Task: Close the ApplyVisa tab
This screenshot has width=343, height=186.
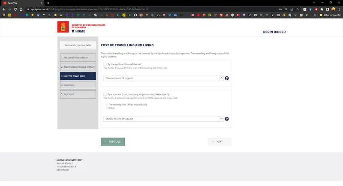Action: [41, 3]
